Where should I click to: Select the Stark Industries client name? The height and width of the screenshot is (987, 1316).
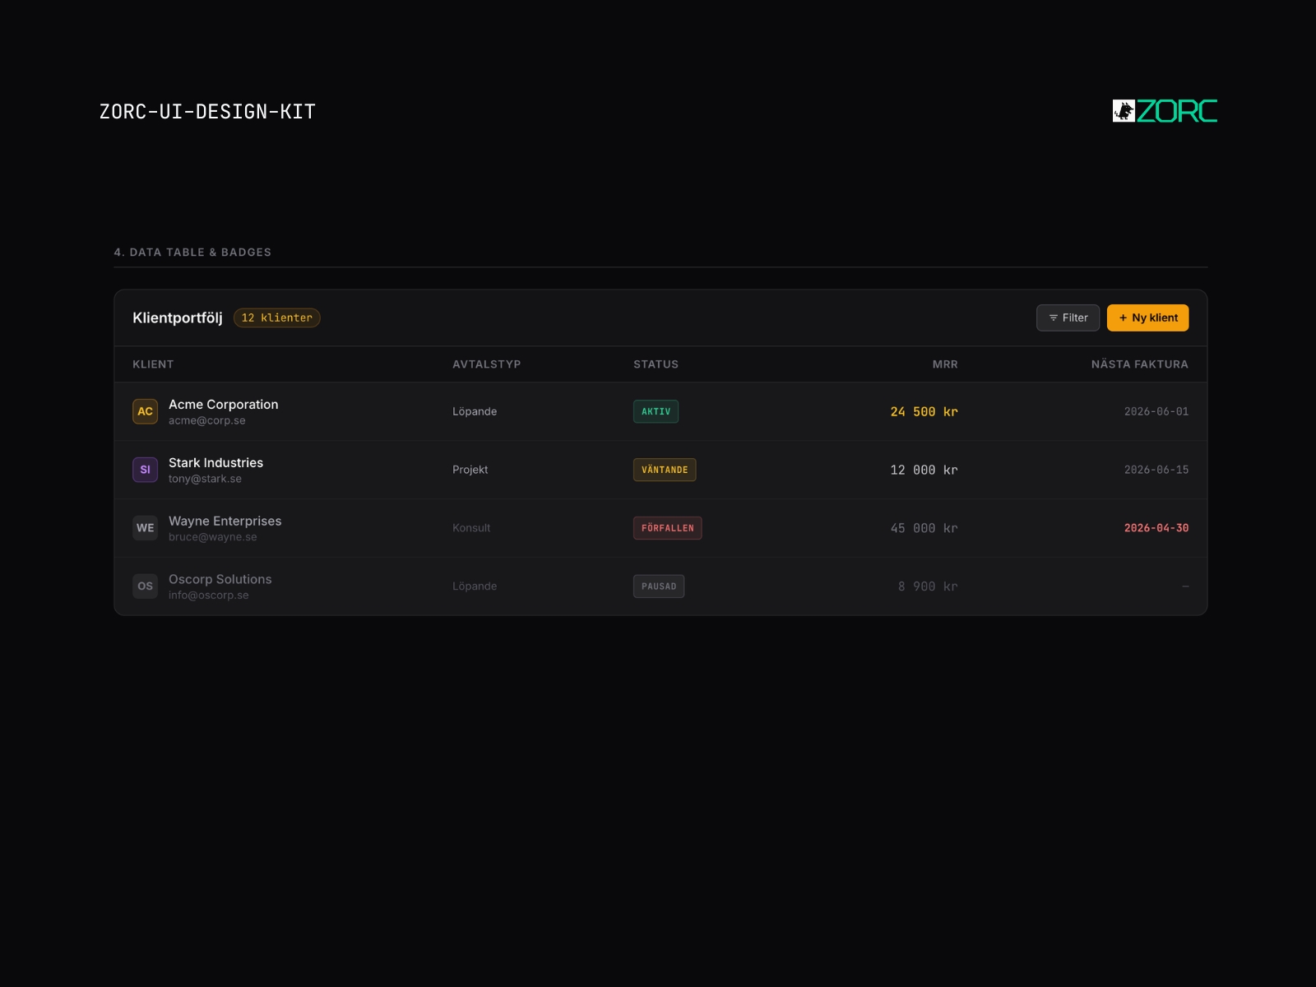click(x=215, y=463)
